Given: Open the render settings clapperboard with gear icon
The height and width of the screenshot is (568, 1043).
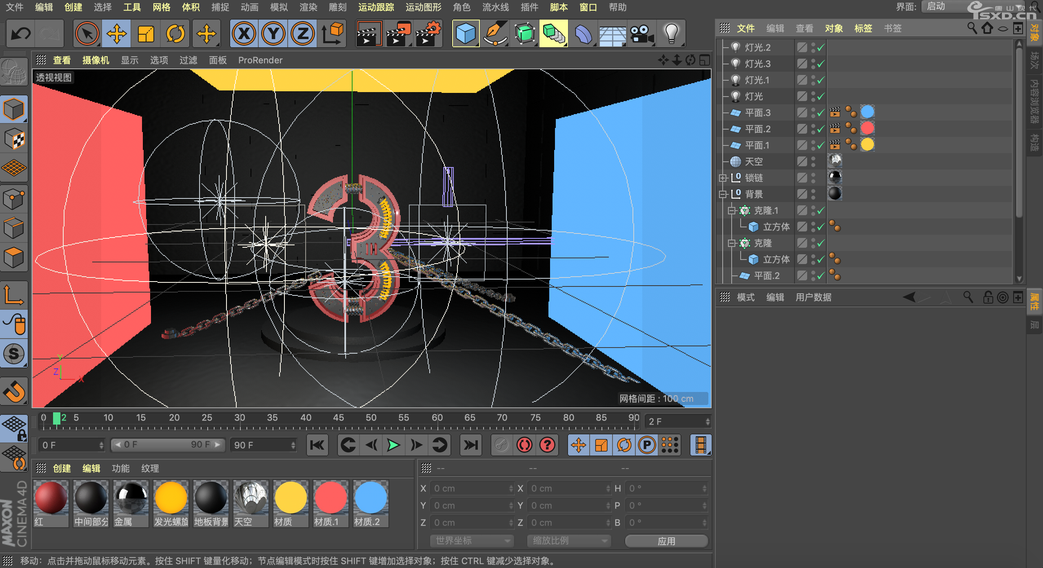Looking at the screenshot, I should pyautogui.click(x=428, y=33).
